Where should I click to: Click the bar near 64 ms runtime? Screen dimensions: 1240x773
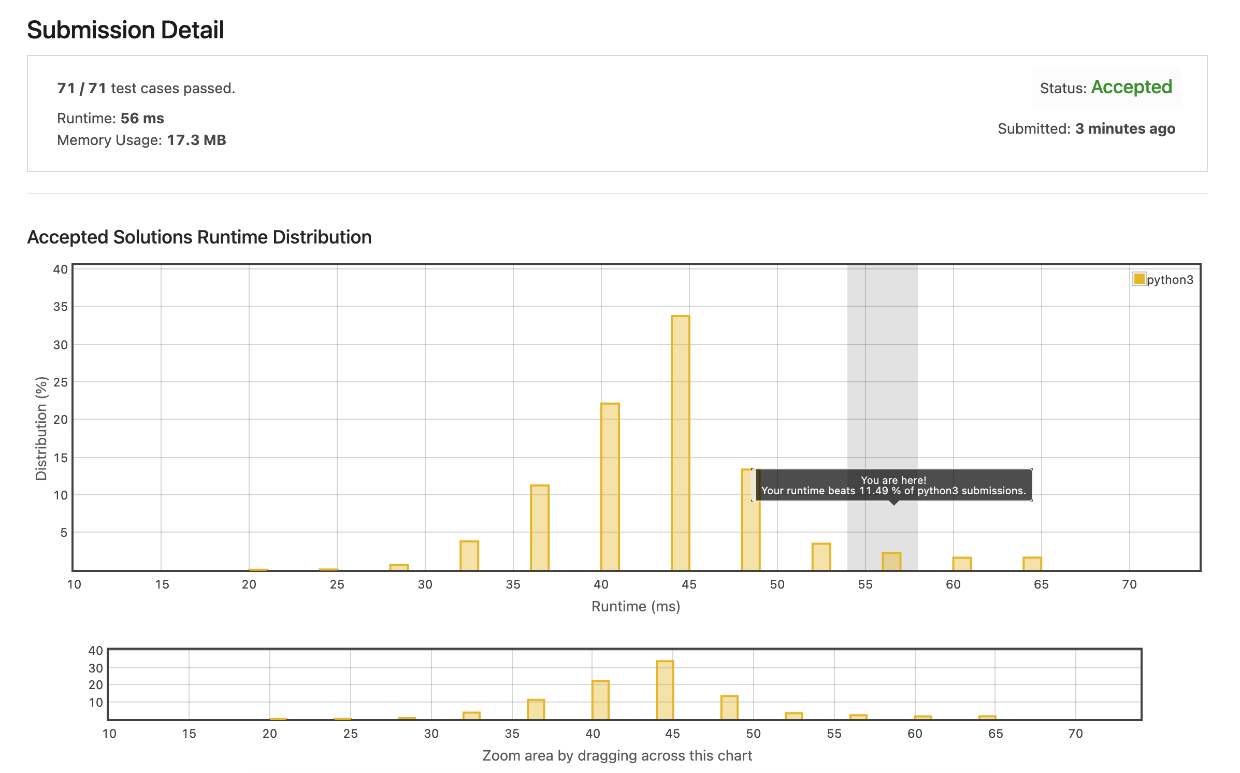(1032, 564)
